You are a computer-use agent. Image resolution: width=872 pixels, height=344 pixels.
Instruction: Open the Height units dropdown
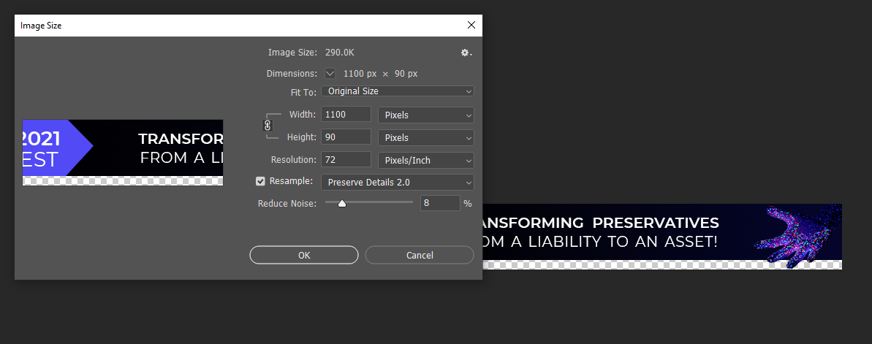pyautogui.click(x=426, y=137)
